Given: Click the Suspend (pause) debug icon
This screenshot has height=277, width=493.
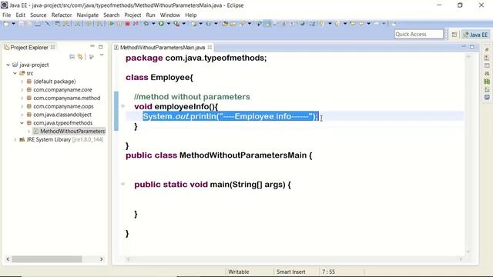Looking at the screenshot, I should pos(119,24).
